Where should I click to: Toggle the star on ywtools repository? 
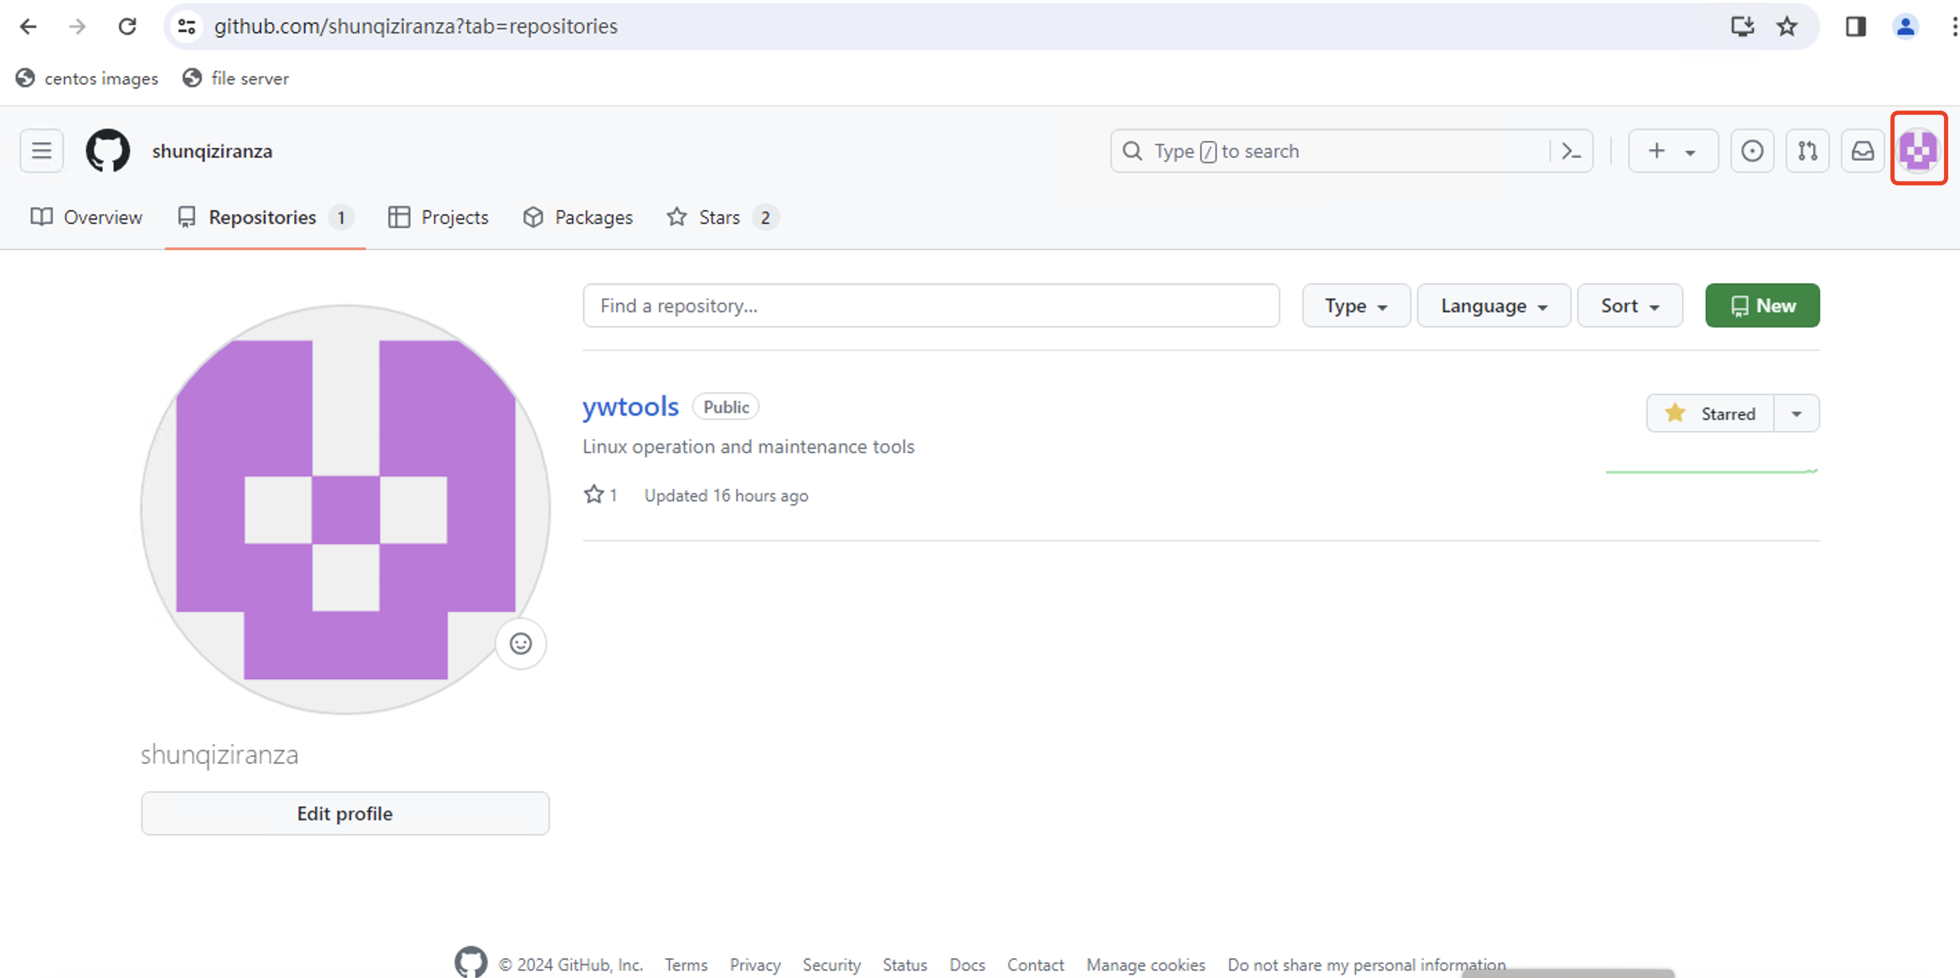pyautogui.click(x=1711, y=414)
